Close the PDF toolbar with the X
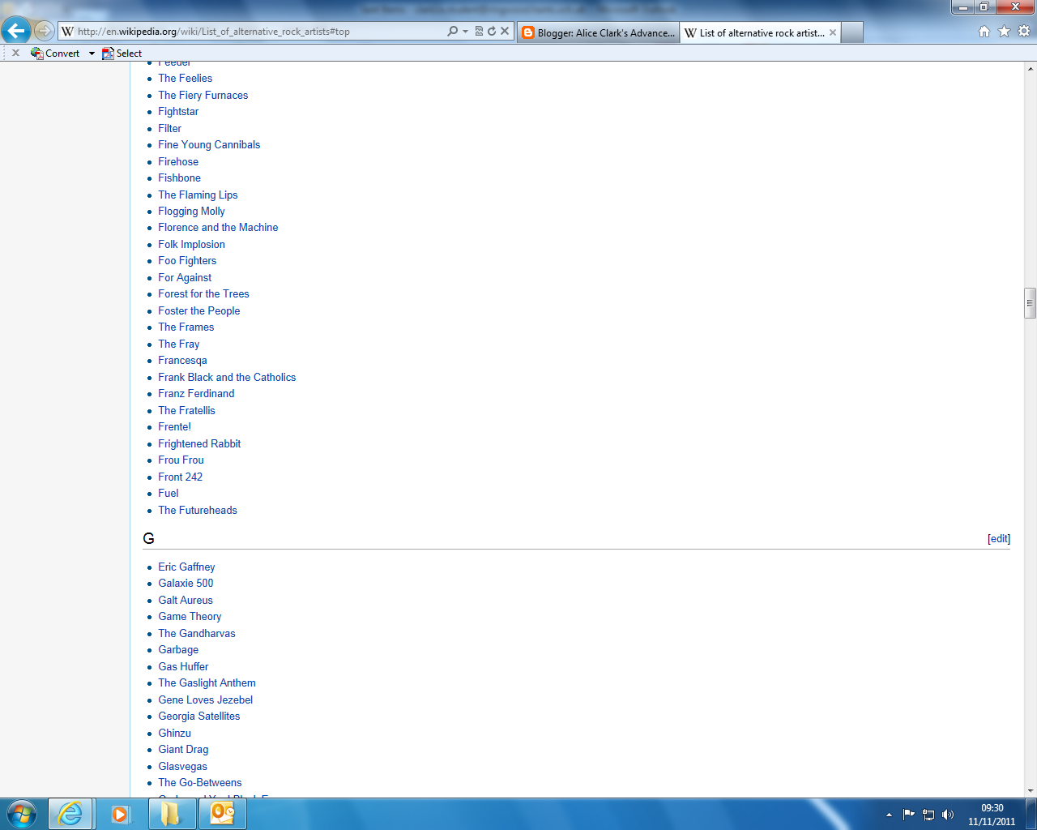 pyautogui.click(x=15, y=53)
